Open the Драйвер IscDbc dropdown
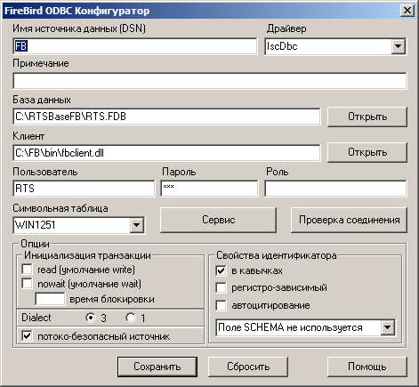Screen dimensions: 419x387 (x=398, y=46)
